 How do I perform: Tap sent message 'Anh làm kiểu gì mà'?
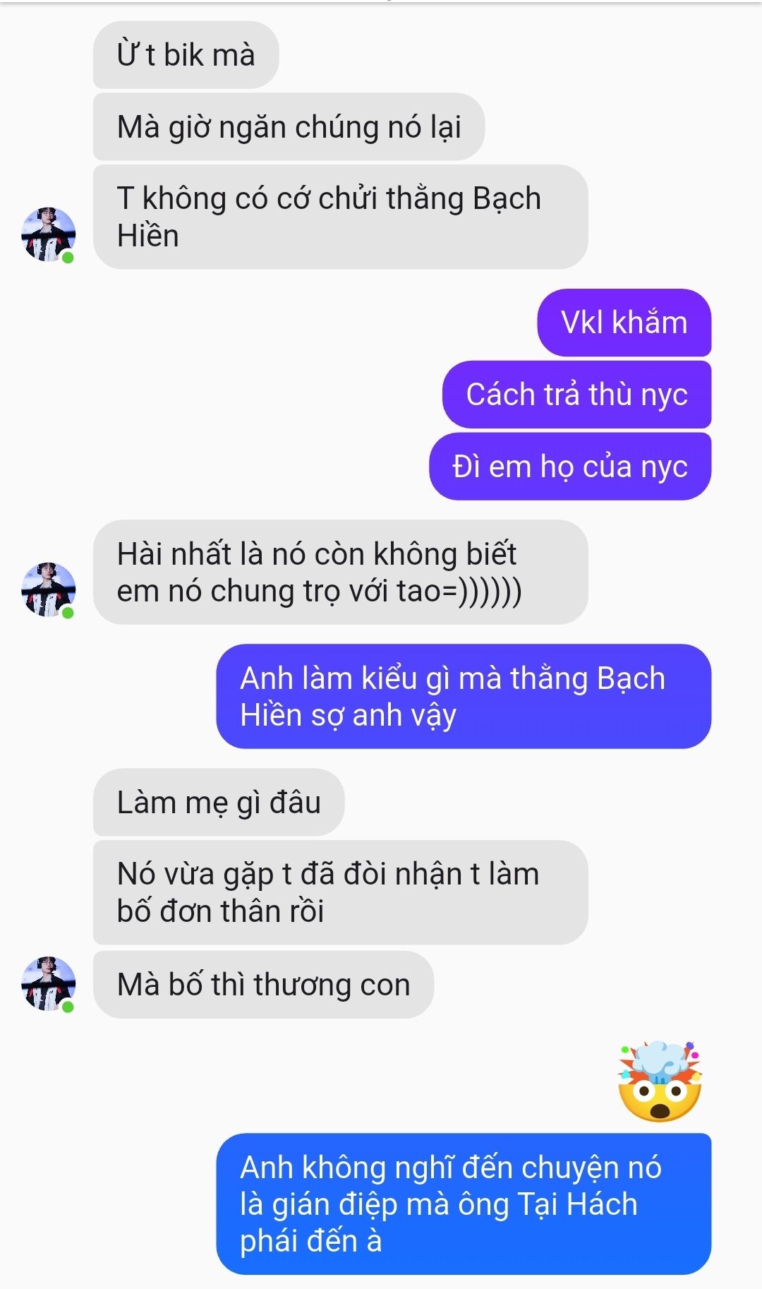click(x=464, y=697)
